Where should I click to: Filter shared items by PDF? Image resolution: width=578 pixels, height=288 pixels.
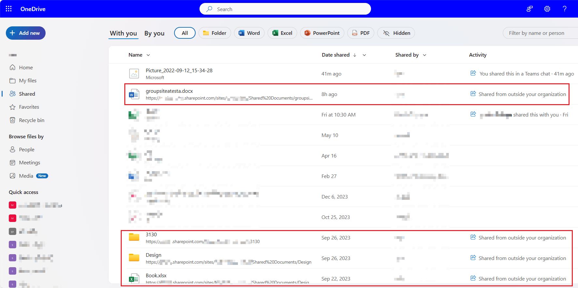[361, 33]
